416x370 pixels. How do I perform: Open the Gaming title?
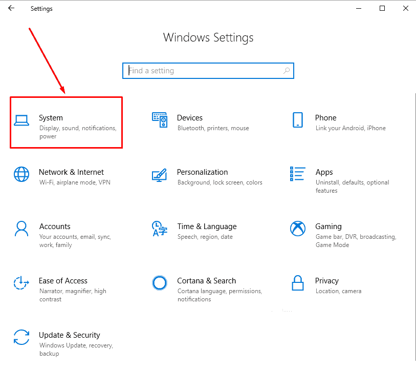coord(329,227)
